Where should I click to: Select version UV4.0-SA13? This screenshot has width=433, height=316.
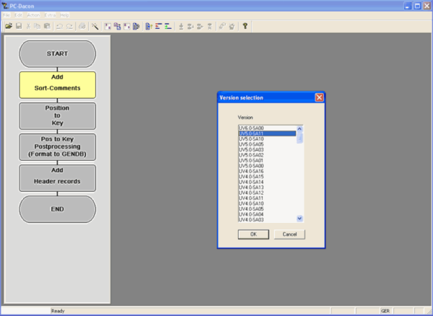coord(267,188)
